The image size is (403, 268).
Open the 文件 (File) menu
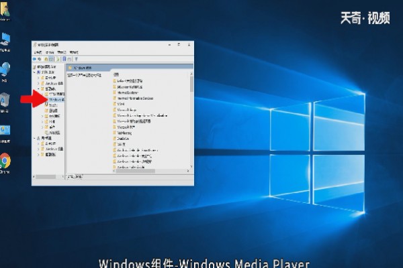tap(38, 52)
